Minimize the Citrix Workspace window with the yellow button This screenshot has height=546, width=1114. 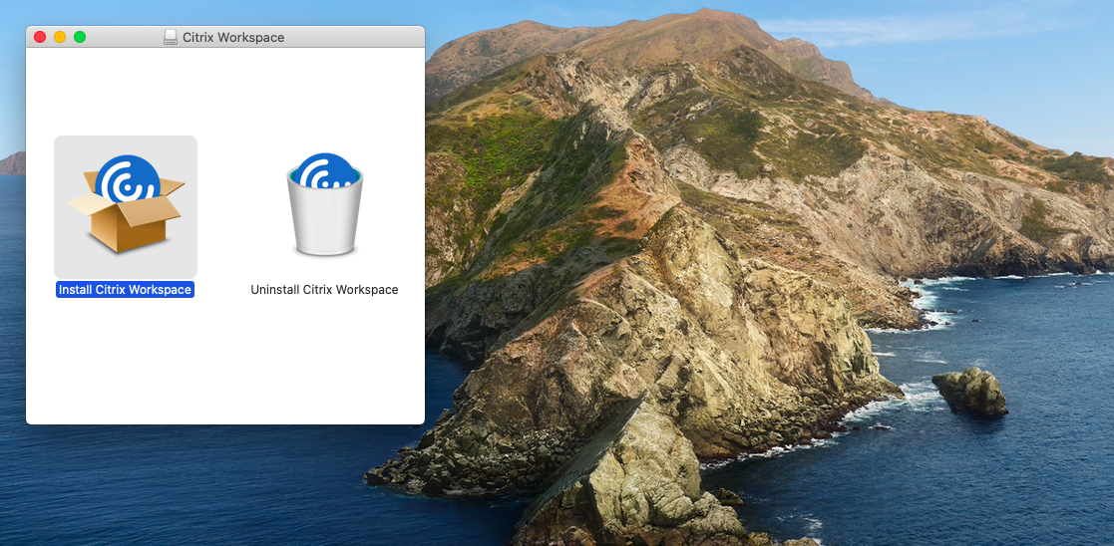point(60,37)
